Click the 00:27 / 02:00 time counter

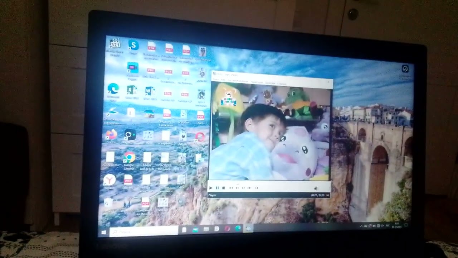[318, 195]
